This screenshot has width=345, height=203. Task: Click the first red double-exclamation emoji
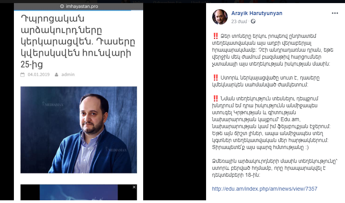pos(215,36)
